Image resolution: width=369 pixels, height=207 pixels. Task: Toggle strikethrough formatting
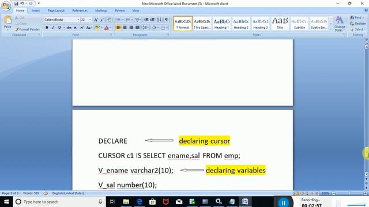click(69, 28)
